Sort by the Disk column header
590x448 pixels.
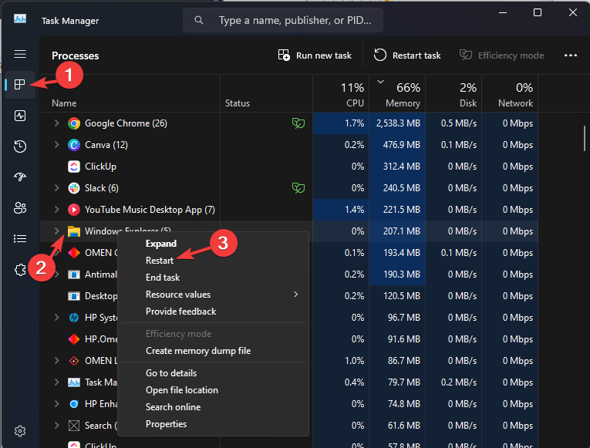pos(453,94)
